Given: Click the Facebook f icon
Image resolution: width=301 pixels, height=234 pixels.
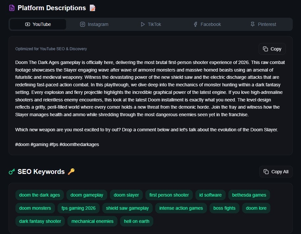Looking at the screenshot, I should click(x=195, y=24).
